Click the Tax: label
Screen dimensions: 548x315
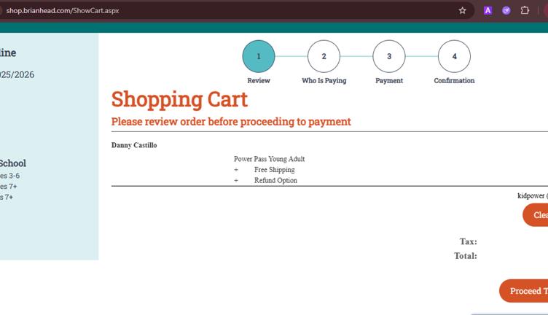click(x=468, y=241)
